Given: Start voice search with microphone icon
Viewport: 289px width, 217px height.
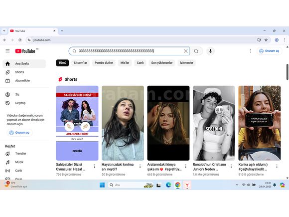Looking at the screenshot, I should [210, 51].
